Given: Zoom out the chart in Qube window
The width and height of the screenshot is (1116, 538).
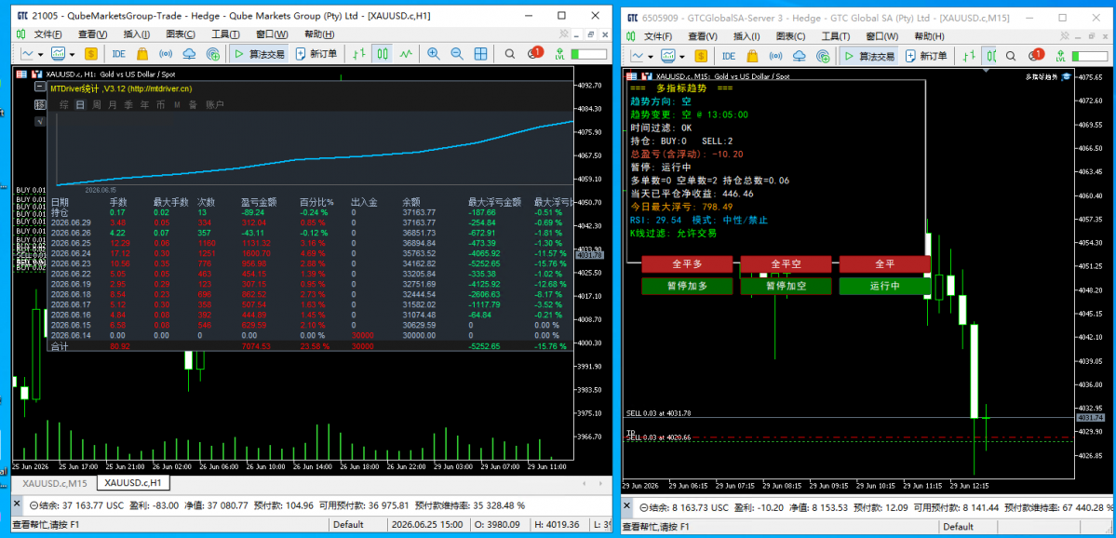Looking at the screenshot, I should 457,54.
